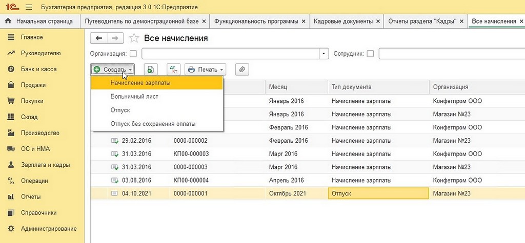Click the Операции Дт/Кт sidebar icon
Image resolution: width=525 pixels, height=243 pixels.
(11, 181)
